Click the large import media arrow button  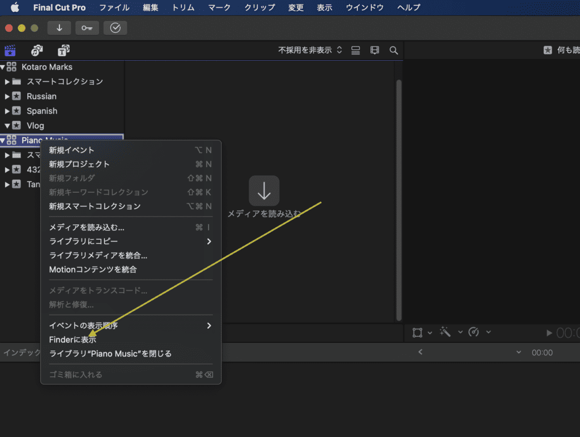click(x=264, y=191)
